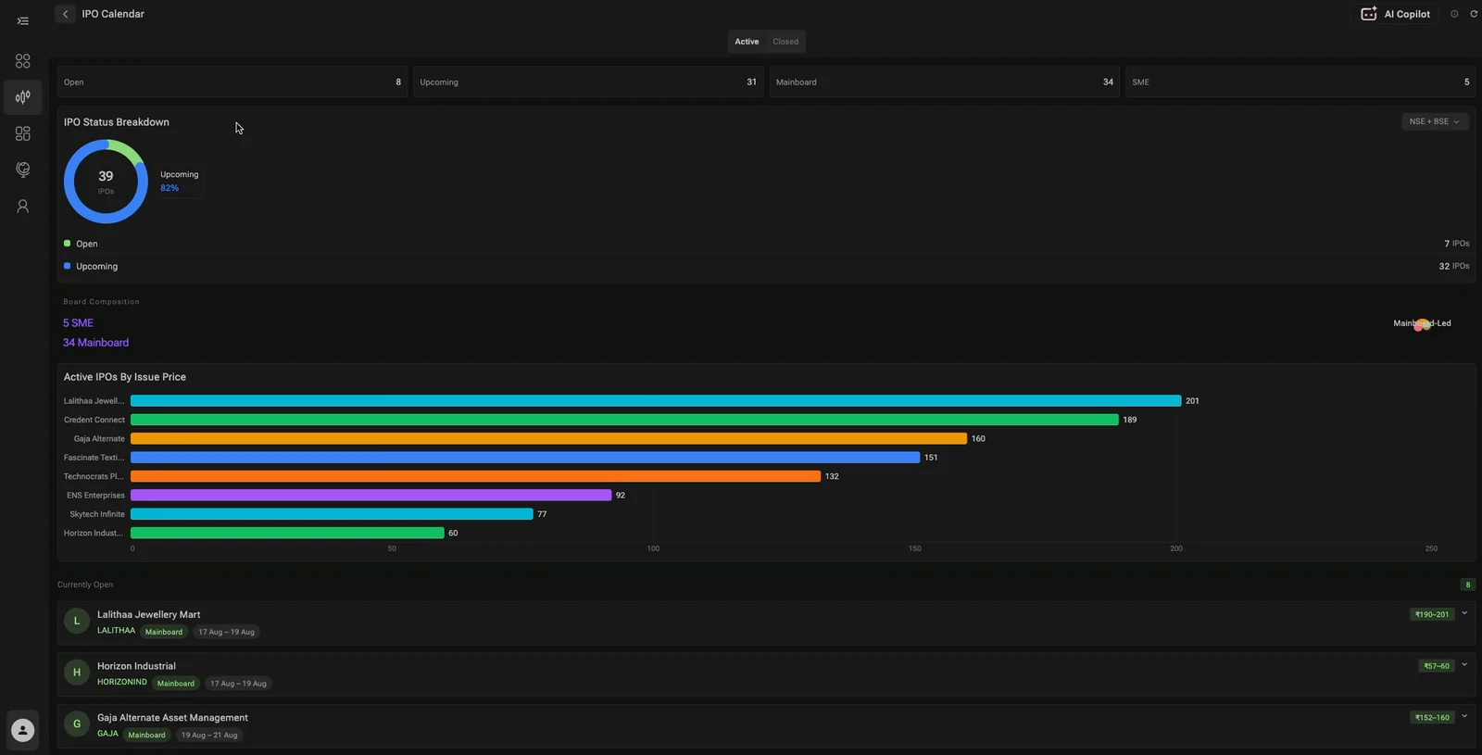Click the L avatar of Lalithaa Jewellery Mart
This screenshot has height=755, width=1482.
click(77, 621)
